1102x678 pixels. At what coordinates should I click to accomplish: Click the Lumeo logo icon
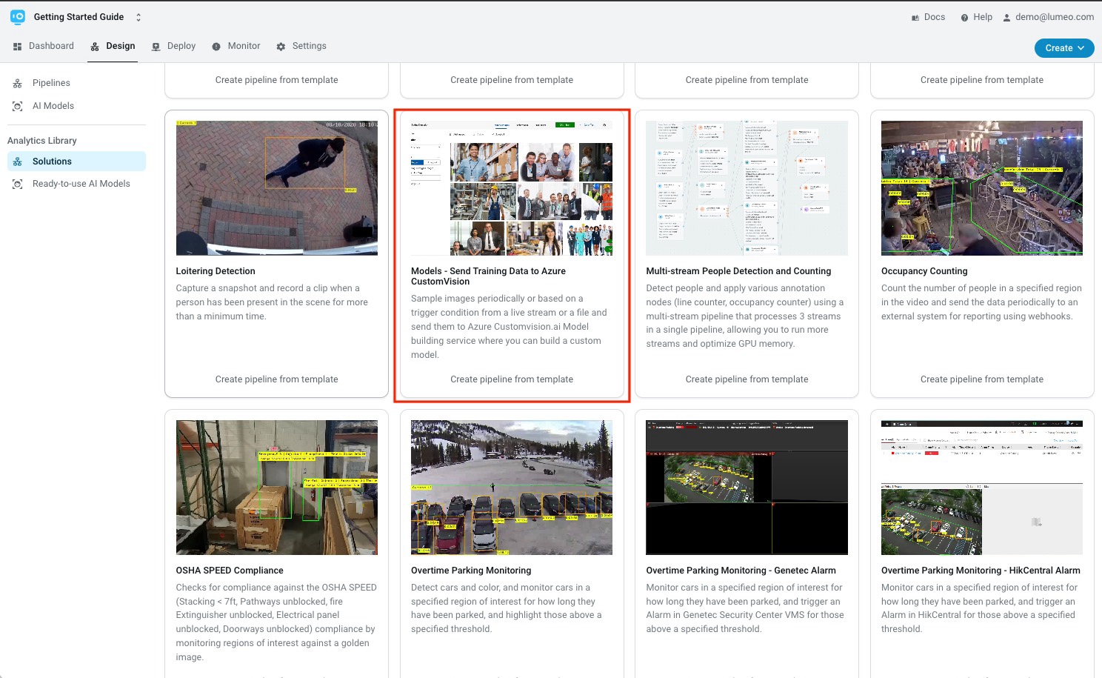point(18,16)
